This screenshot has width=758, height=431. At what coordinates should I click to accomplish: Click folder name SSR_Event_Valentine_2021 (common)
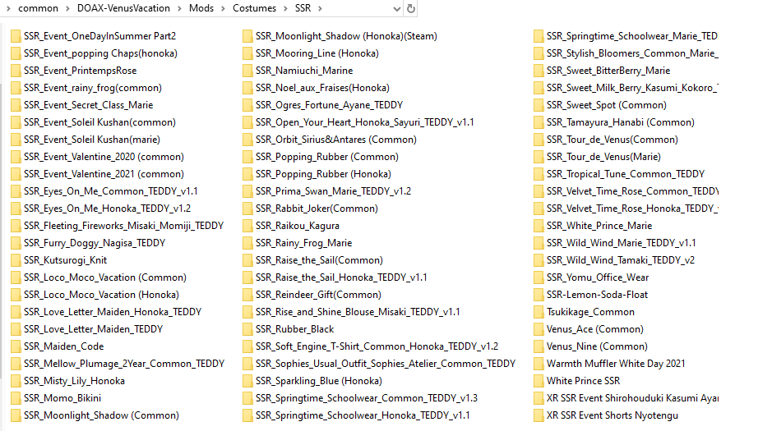(104, 174)
